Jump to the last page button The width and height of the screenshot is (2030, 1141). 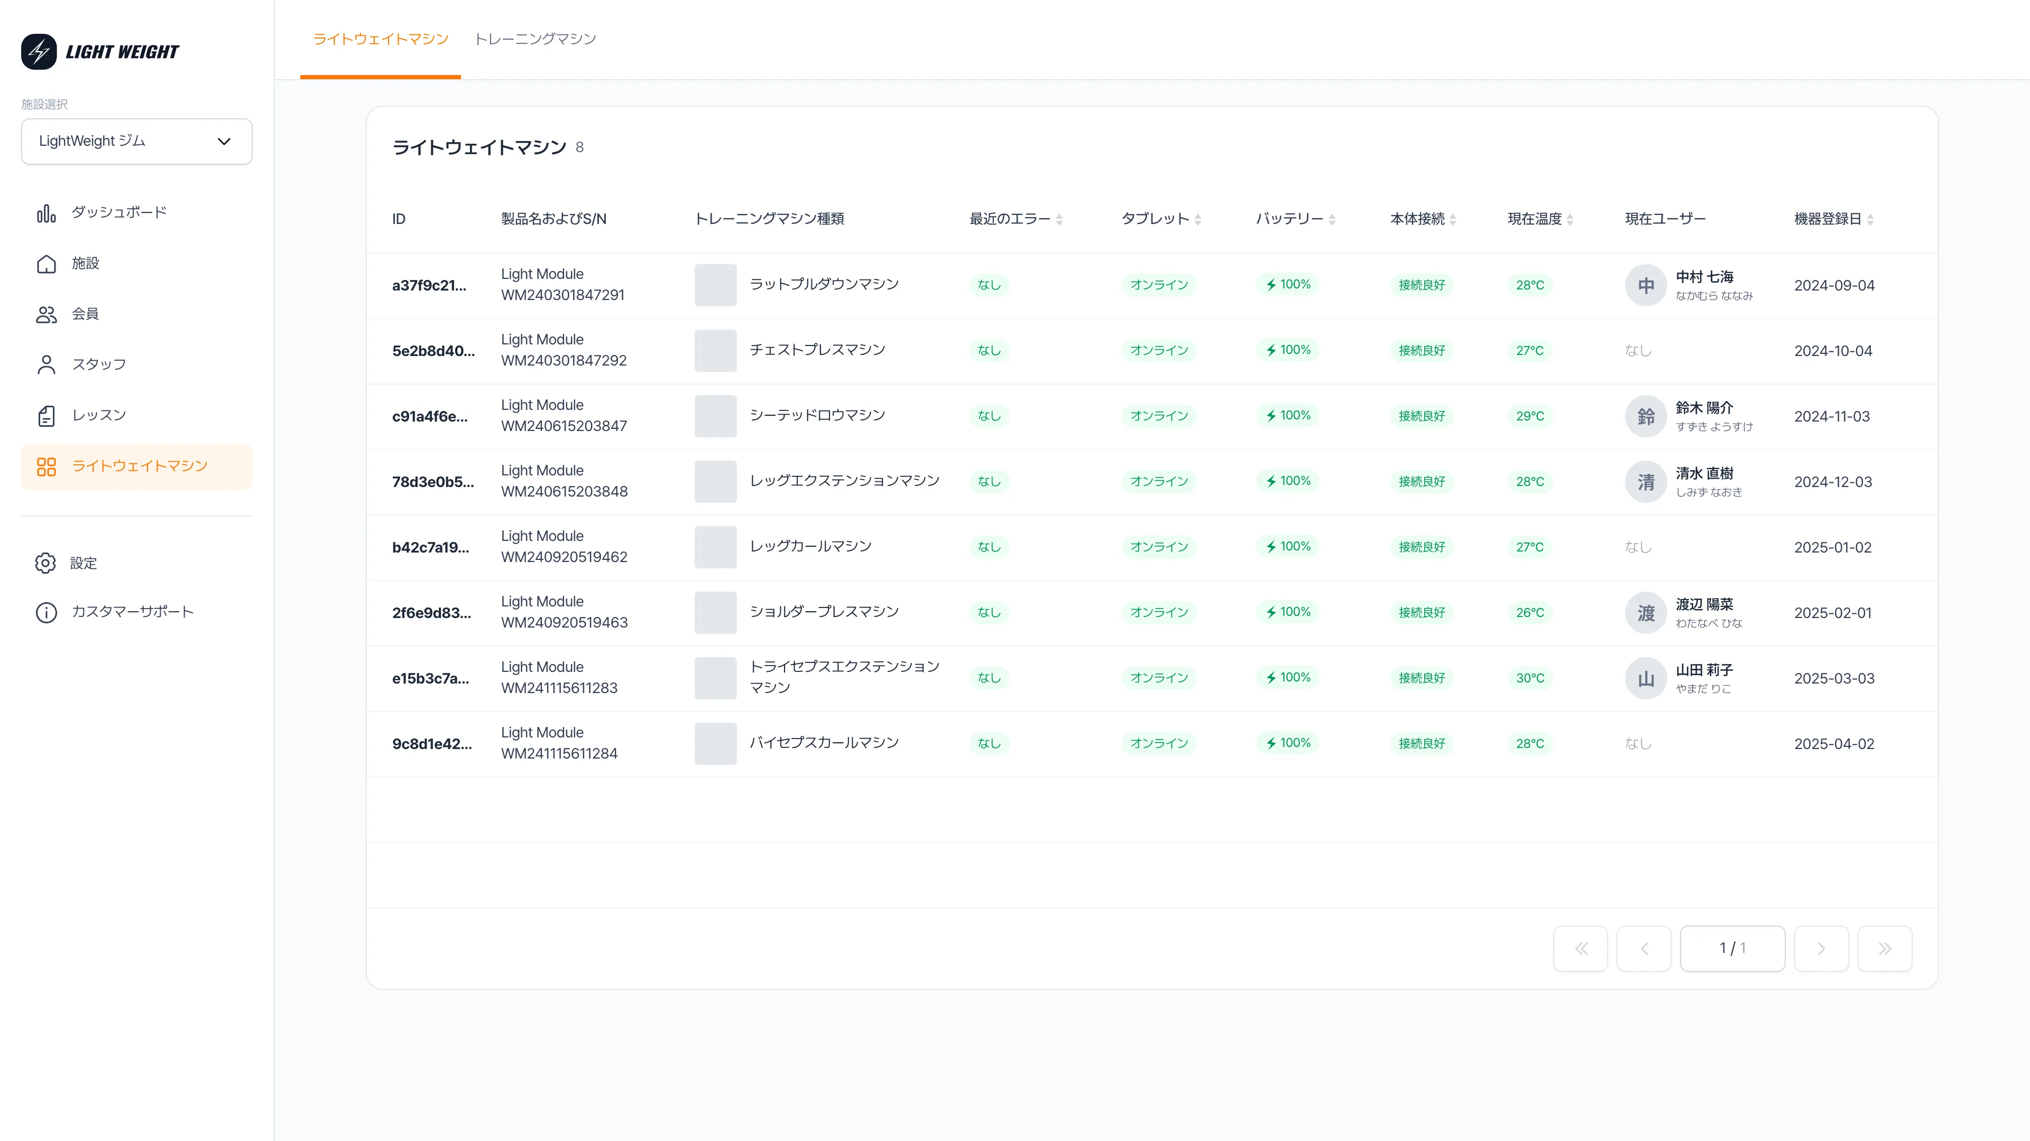(x=1885, y=949)
